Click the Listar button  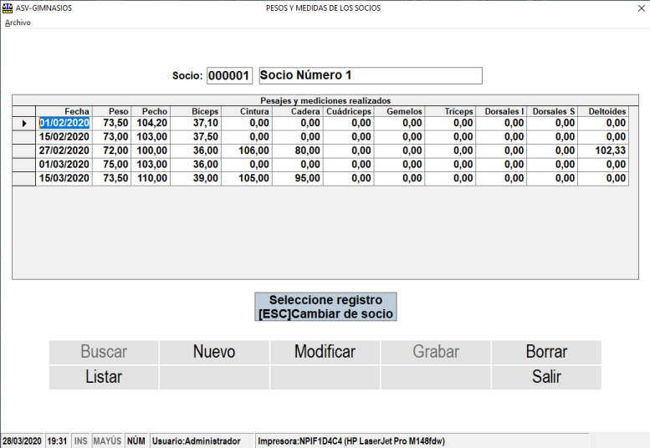point(104,377)
